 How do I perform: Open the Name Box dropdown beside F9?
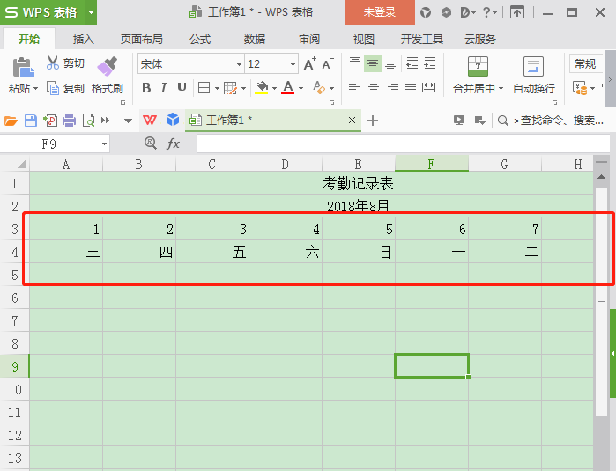click(x=104, y=144)
